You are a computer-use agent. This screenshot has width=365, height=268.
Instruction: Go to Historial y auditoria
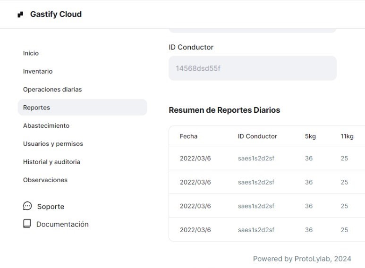click(51, 162)
